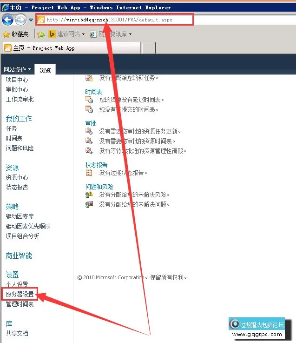Open 收藏夹 favorites star button
296x343 pixels.
coord(16,34)
